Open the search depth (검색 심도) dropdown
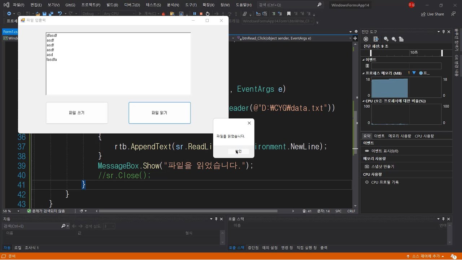This screenshot has height=260, width=462. (x=109, y=226)
